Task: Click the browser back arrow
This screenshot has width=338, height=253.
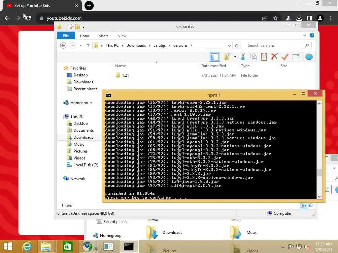Action: point(7,18)
